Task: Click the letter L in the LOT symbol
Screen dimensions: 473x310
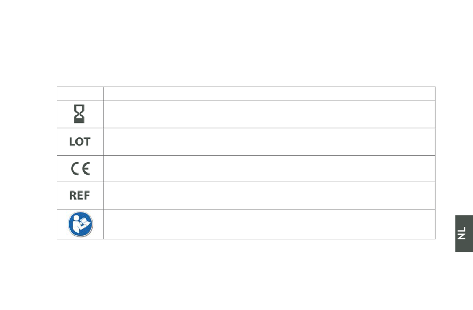Action: [x=72, y=141]
